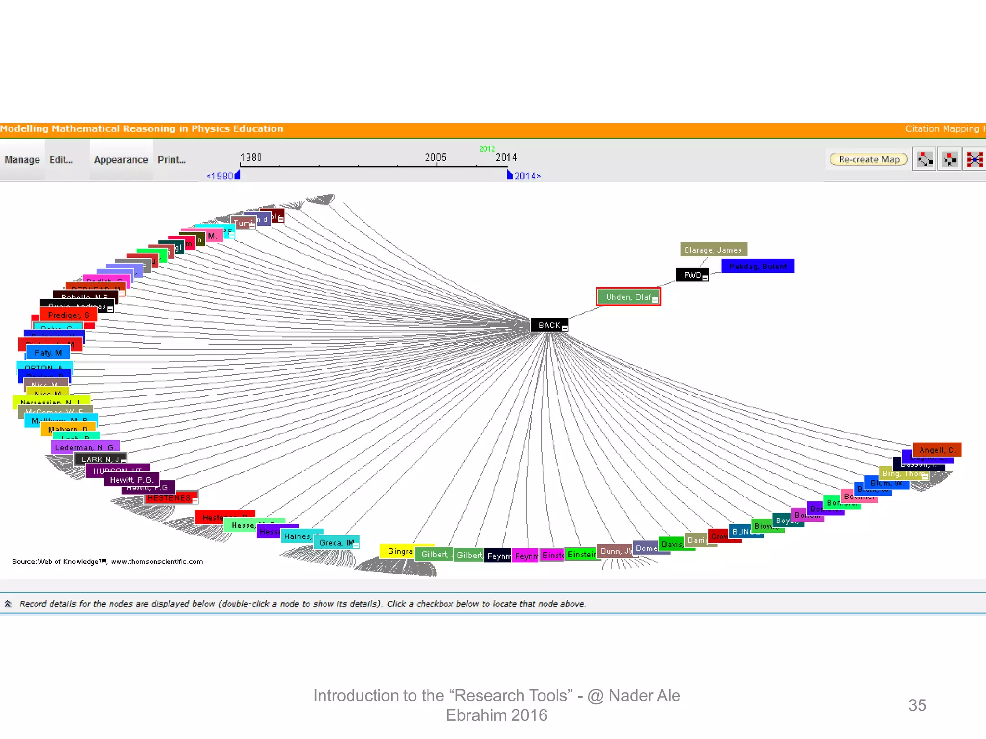The width and height of the screenshot is (986, 739).
Task: Click the contract nodes together icon
Action: tap(949, 159)
